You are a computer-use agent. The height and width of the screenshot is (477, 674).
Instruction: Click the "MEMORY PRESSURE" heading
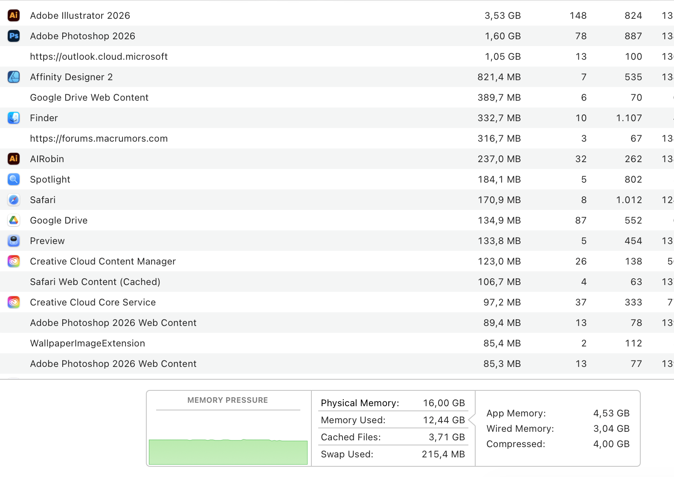(x=228, y=400)
